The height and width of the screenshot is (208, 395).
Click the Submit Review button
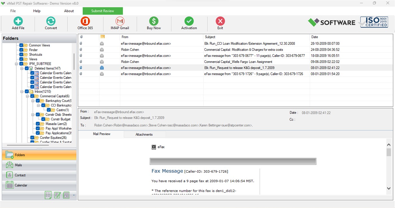(102, 11)
